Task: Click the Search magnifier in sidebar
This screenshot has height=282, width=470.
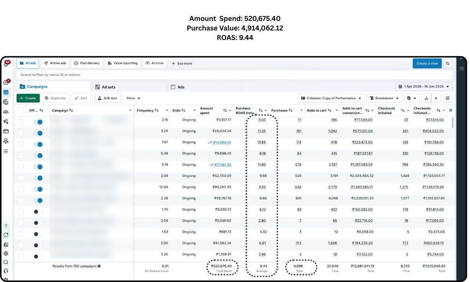Action: point(6,262)
